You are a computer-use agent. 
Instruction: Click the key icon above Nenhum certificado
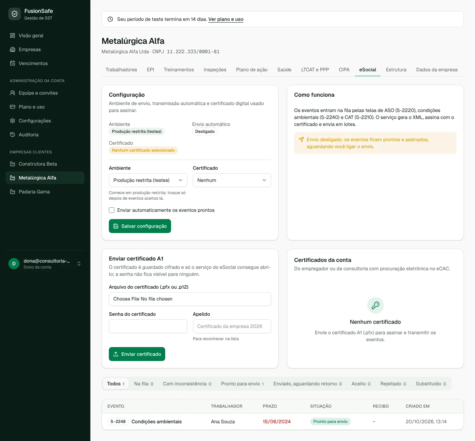[x=376, y=305]
